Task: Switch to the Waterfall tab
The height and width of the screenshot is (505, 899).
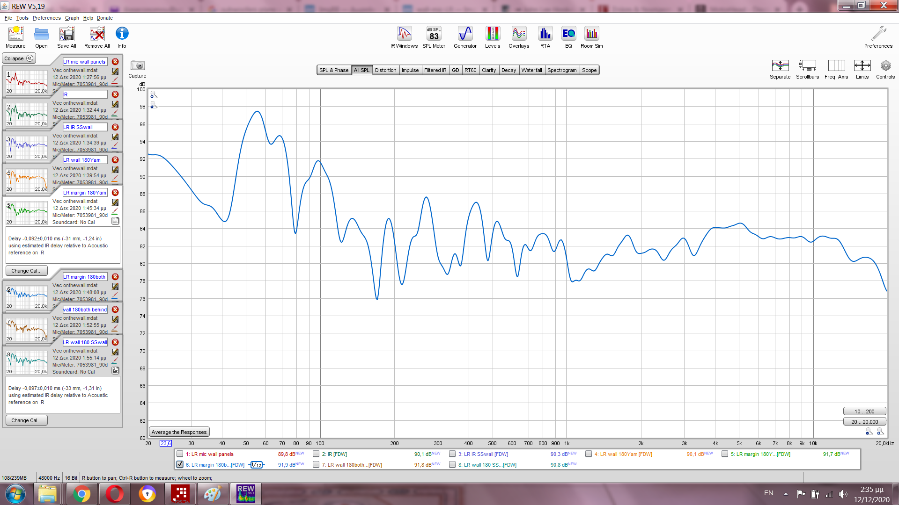Action: [x=531, y=70]
